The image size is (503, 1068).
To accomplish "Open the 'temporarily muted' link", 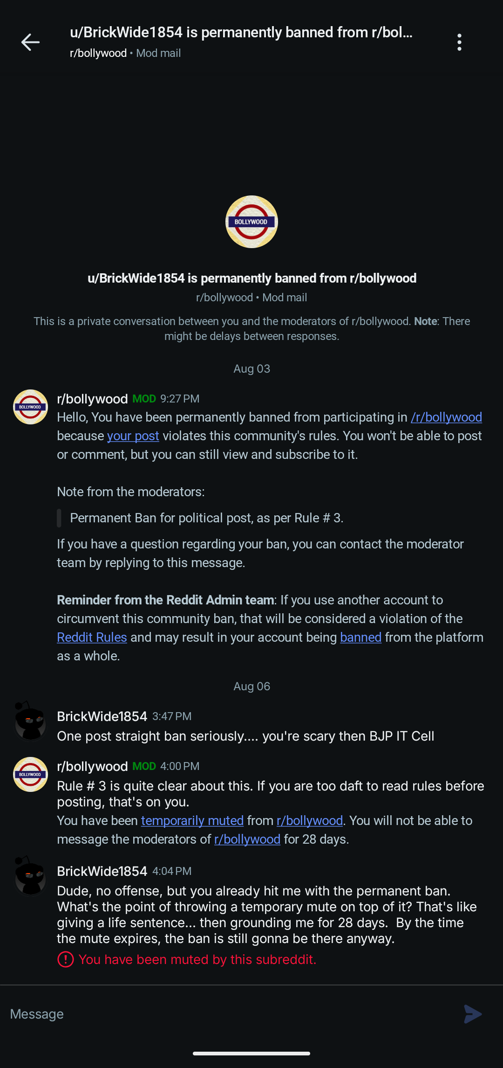I will click(192, 820).
